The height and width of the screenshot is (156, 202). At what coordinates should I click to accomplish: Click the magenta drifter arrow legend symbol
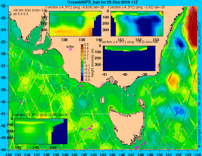tap(70, 49)
